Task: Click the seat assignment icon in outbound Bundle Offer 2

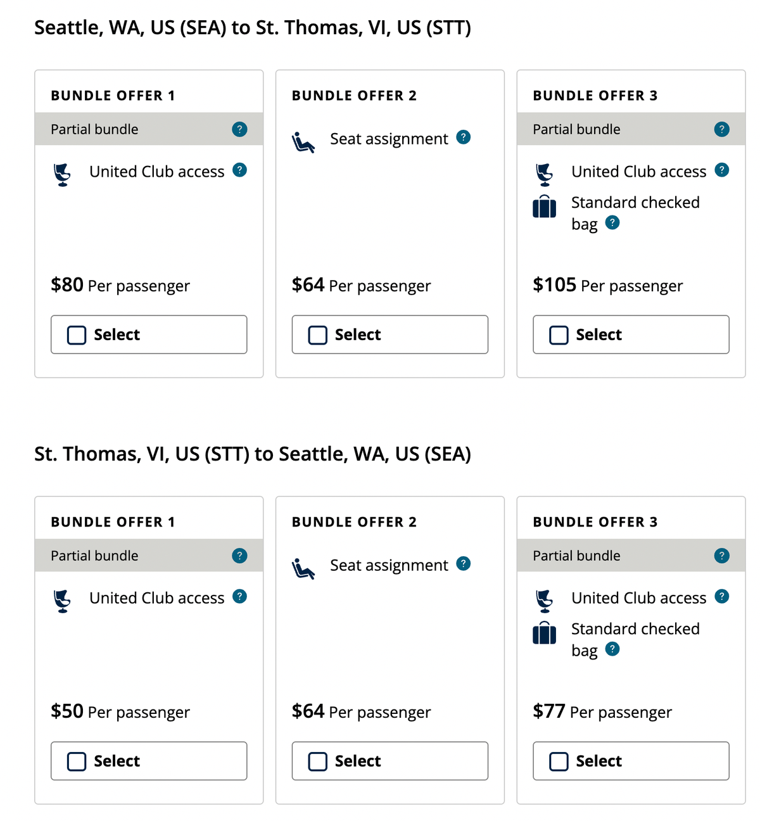Action: point(303,142)
